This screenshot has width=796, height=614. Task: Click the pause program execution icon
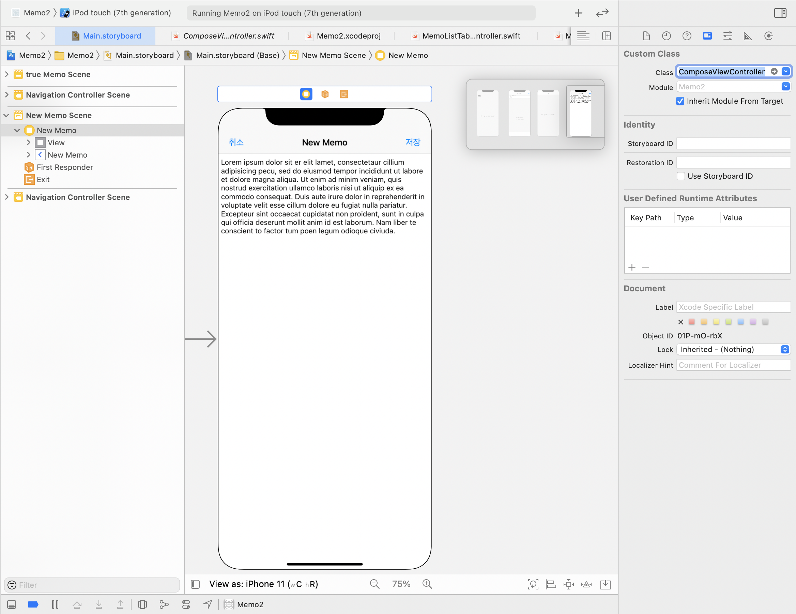coord(55,604)
